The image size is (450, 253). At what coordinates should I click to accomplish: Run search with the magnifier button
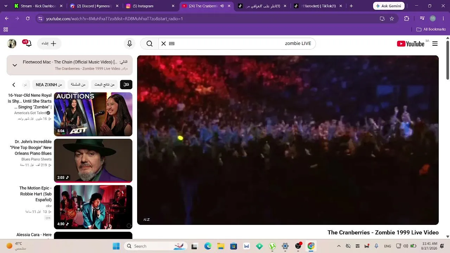click(x=149, y=44)
